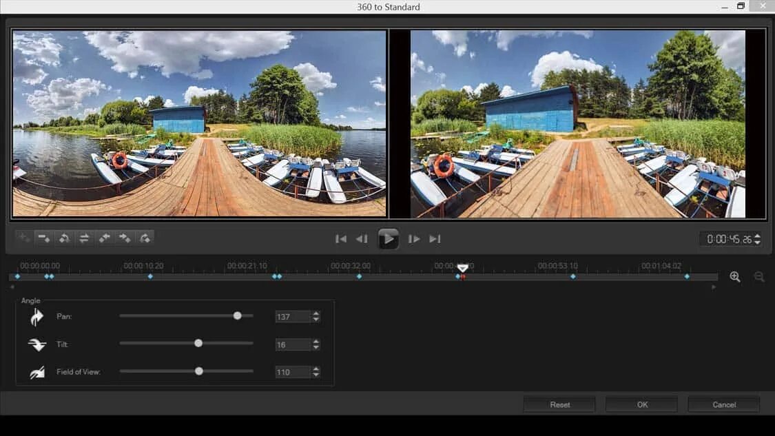
Task: Click the left 360 source preview
Action: pyautogui.click(x=199, y=123)
